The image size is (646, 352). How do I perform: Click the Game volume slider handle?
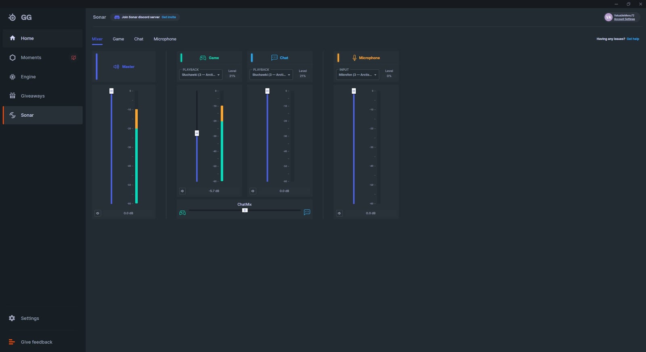tap(197, 133)
